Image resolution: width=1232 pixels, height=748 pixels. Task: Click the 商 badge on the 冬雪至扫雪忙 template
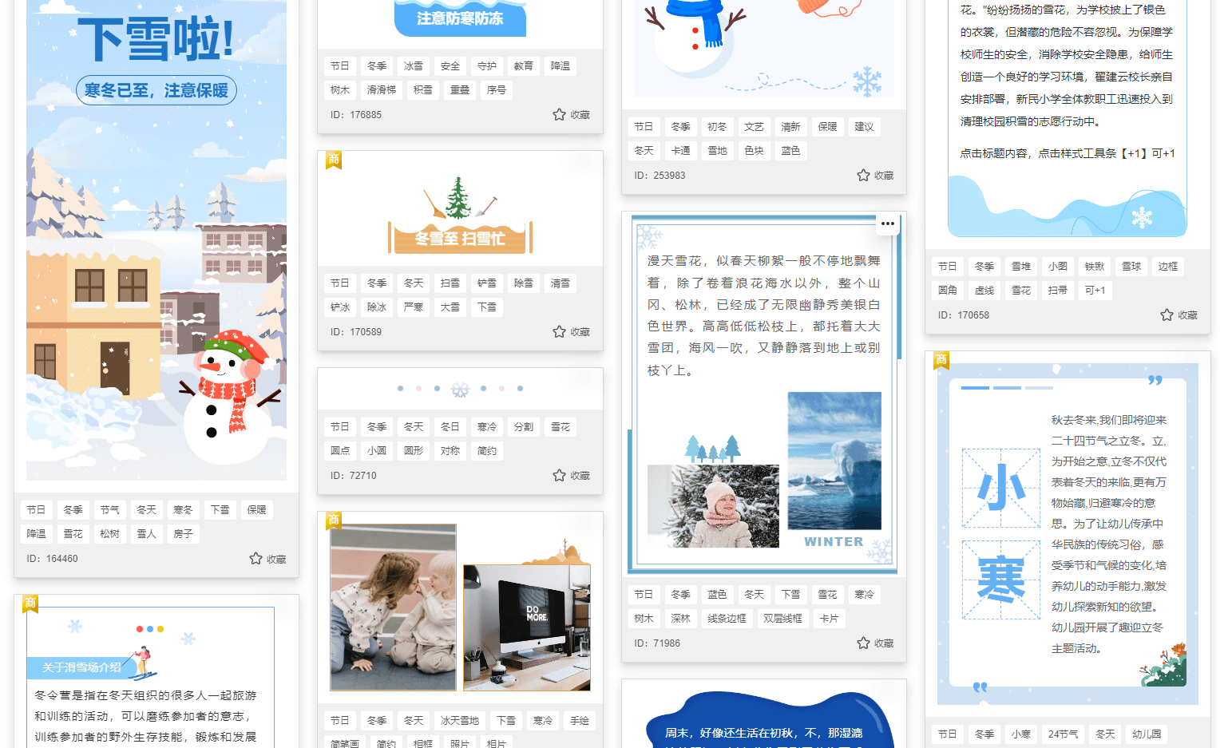click(x=333, y=160)
